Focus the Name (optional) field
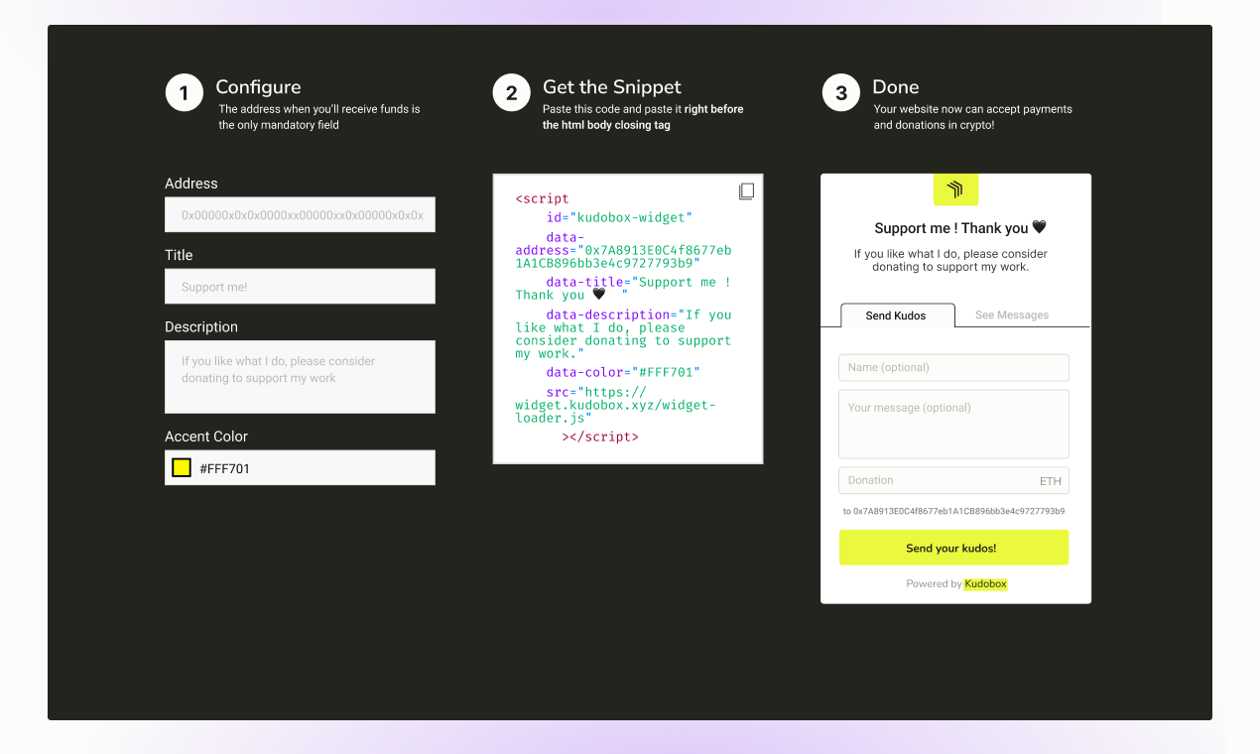The width and height of the screenshot is (1260, 754). [953, 367]
